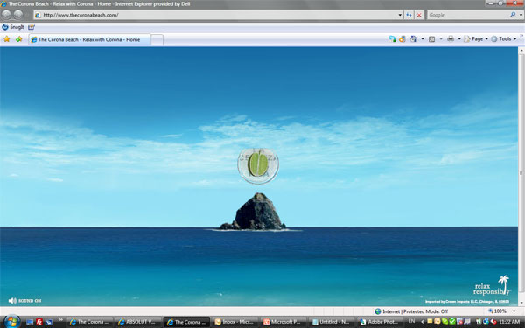Open the zoom level dropdown arrow
525x328 pixels.
tap(514, 311)
